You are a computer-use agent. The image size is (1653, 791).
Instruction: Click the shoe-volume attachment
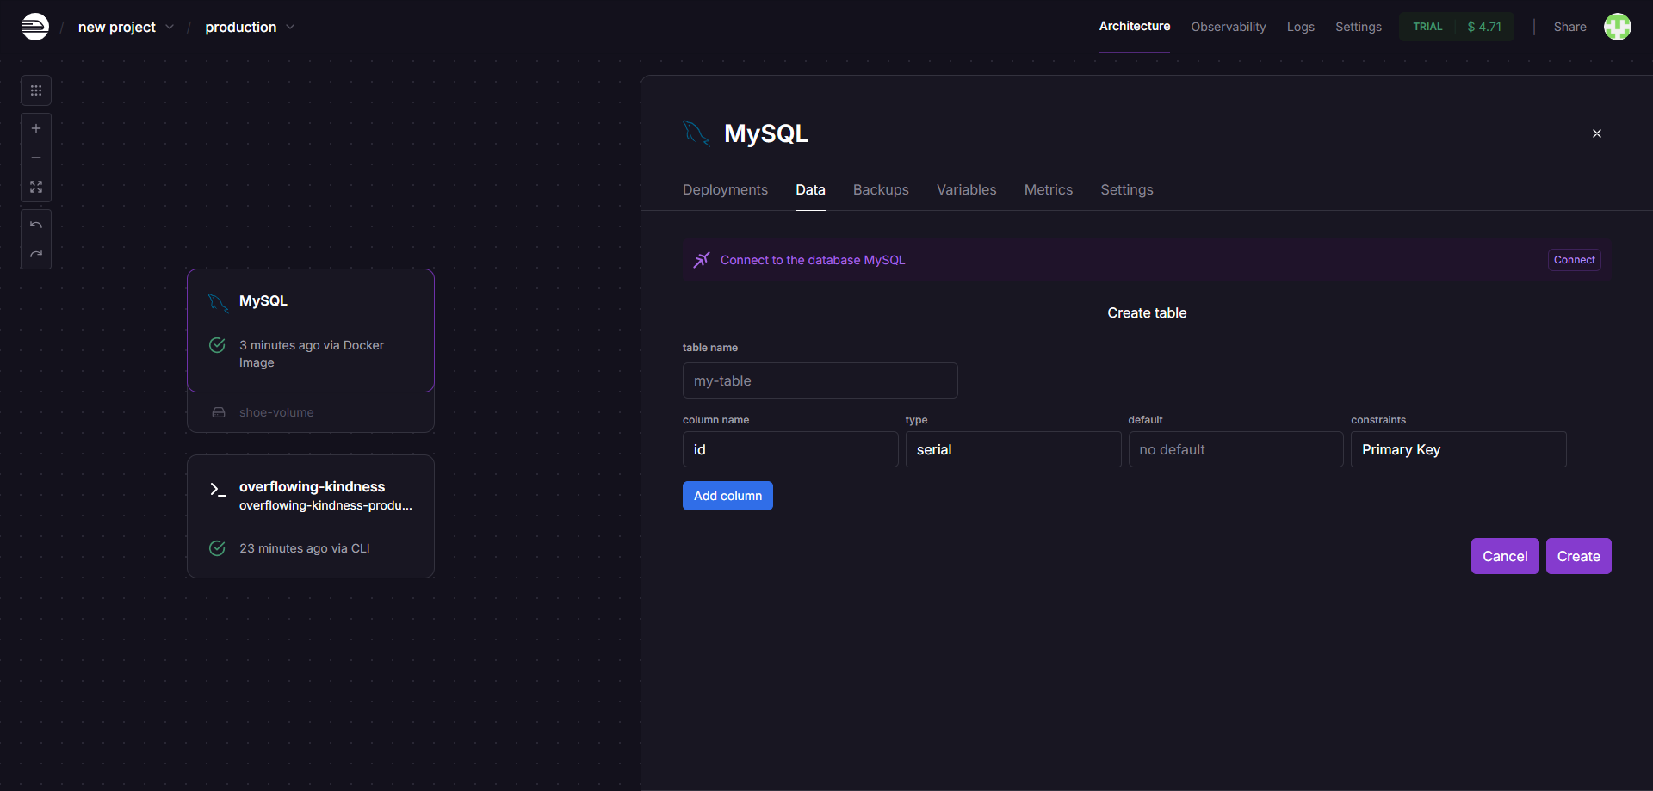pos(311,412)
